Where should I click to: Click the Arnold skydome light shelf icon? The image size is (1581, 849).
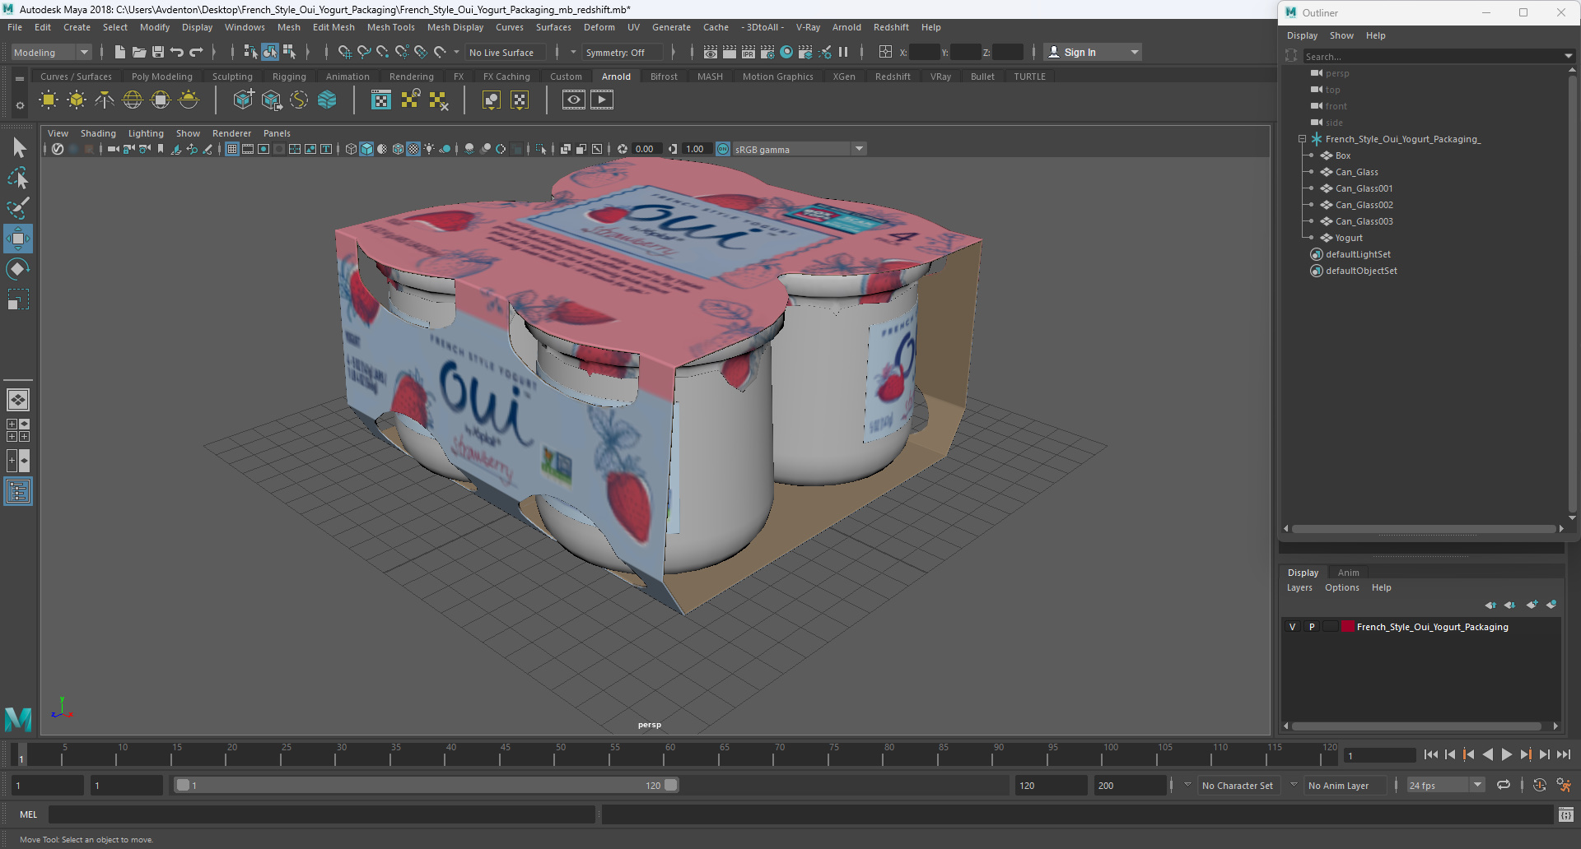133,100
